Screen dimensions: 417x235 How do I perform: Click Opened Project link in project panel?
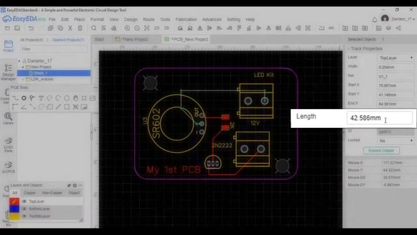tap(68, 40)
